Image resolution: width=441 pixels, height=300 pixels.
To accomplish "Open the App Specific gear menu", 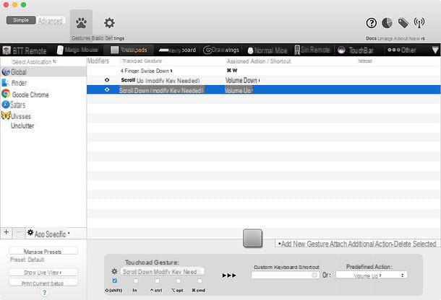I will 48,234.
